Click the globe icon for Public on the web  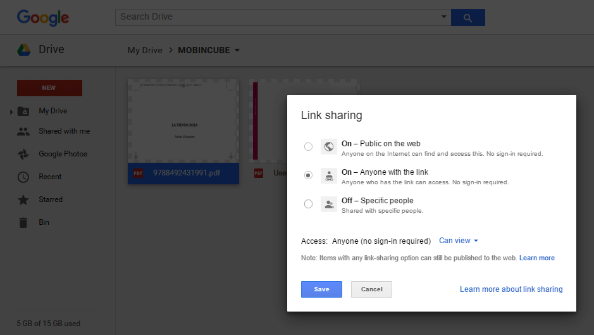click(x=329, y=146)
